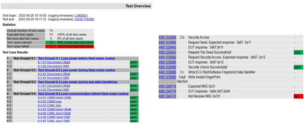Open Test Group4 9.3 Lose power during app data transfering
This screenshot has width=305, height=127.
point(77,82)
